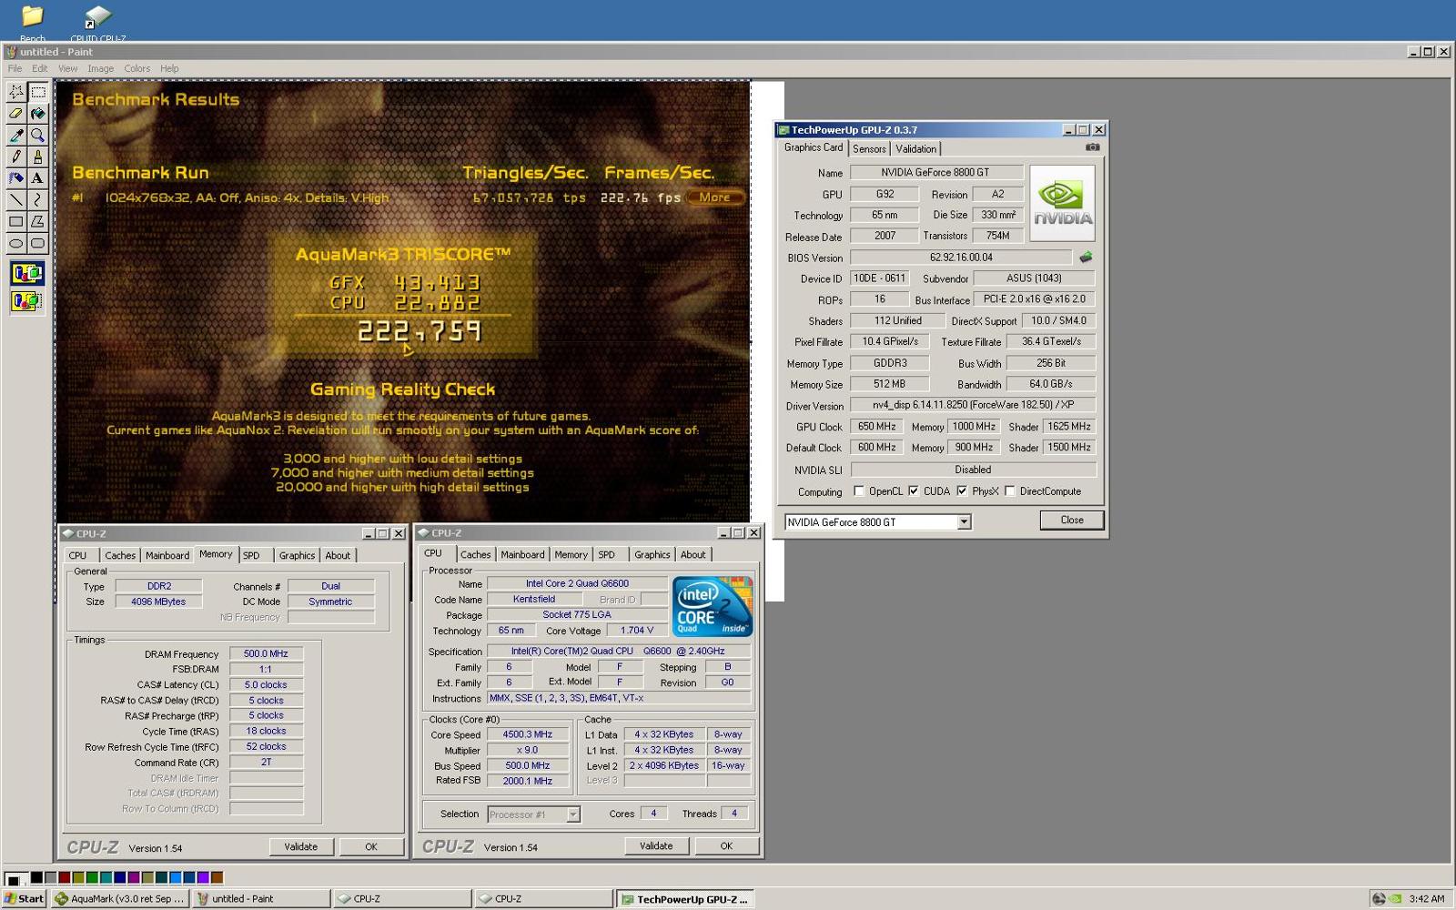
Task: Choose the Pencil tool in Paint
Action: [x=15, y=157]
